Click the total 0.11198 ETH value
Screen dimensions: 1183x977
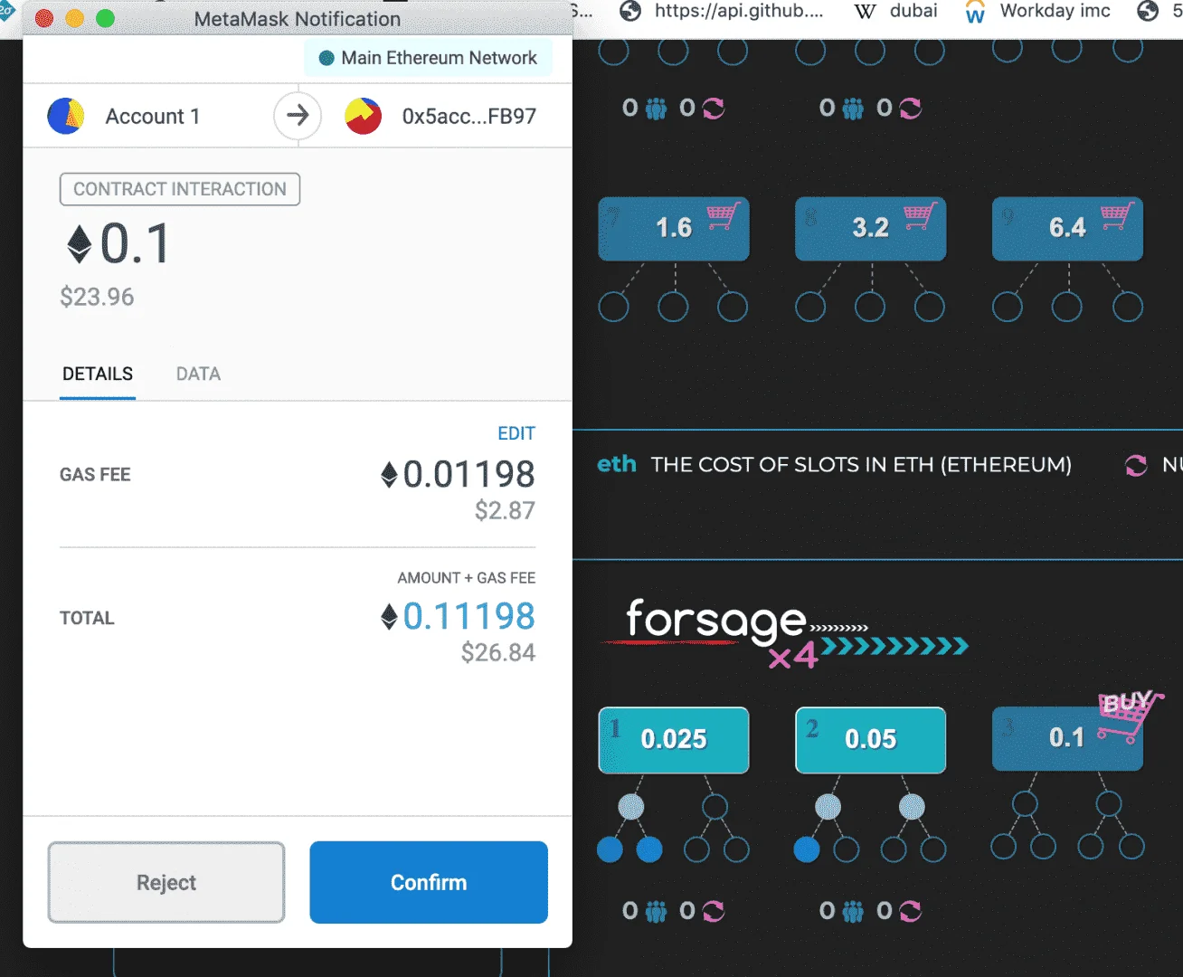click(x=458, y=616)
